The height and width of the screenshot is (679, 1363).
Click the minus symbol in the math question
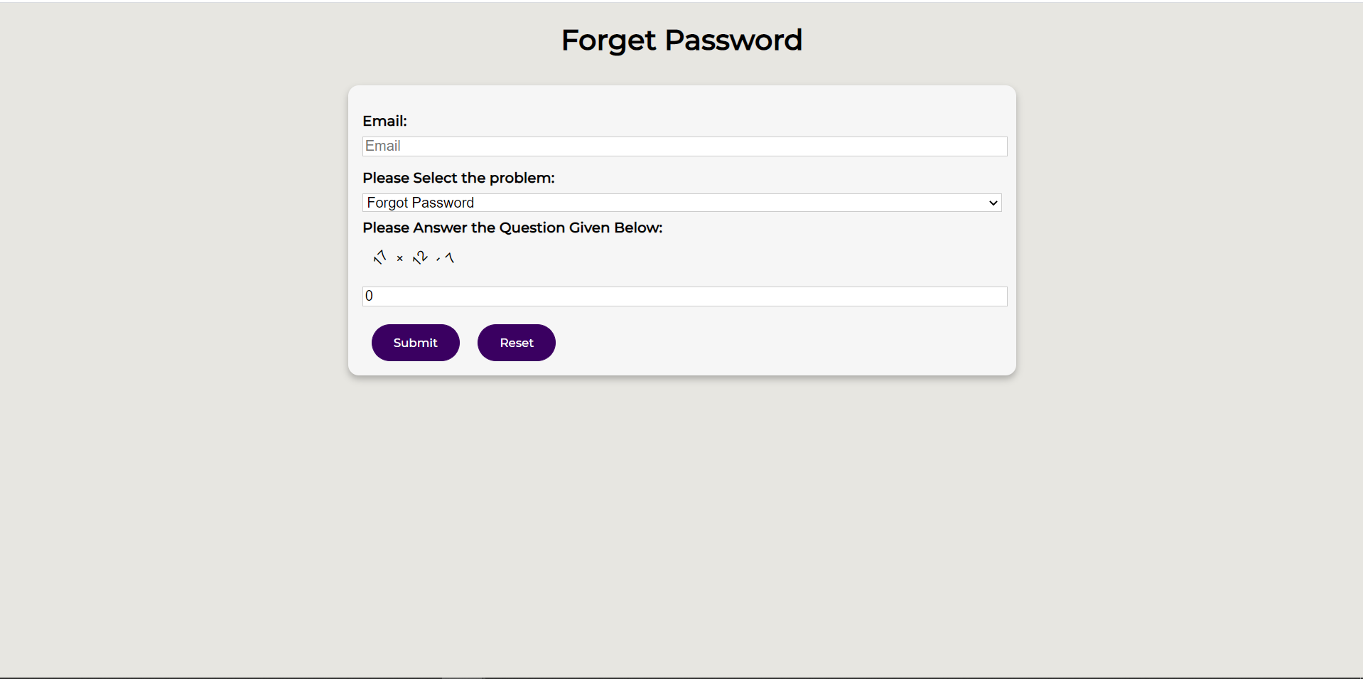[438, 260]
